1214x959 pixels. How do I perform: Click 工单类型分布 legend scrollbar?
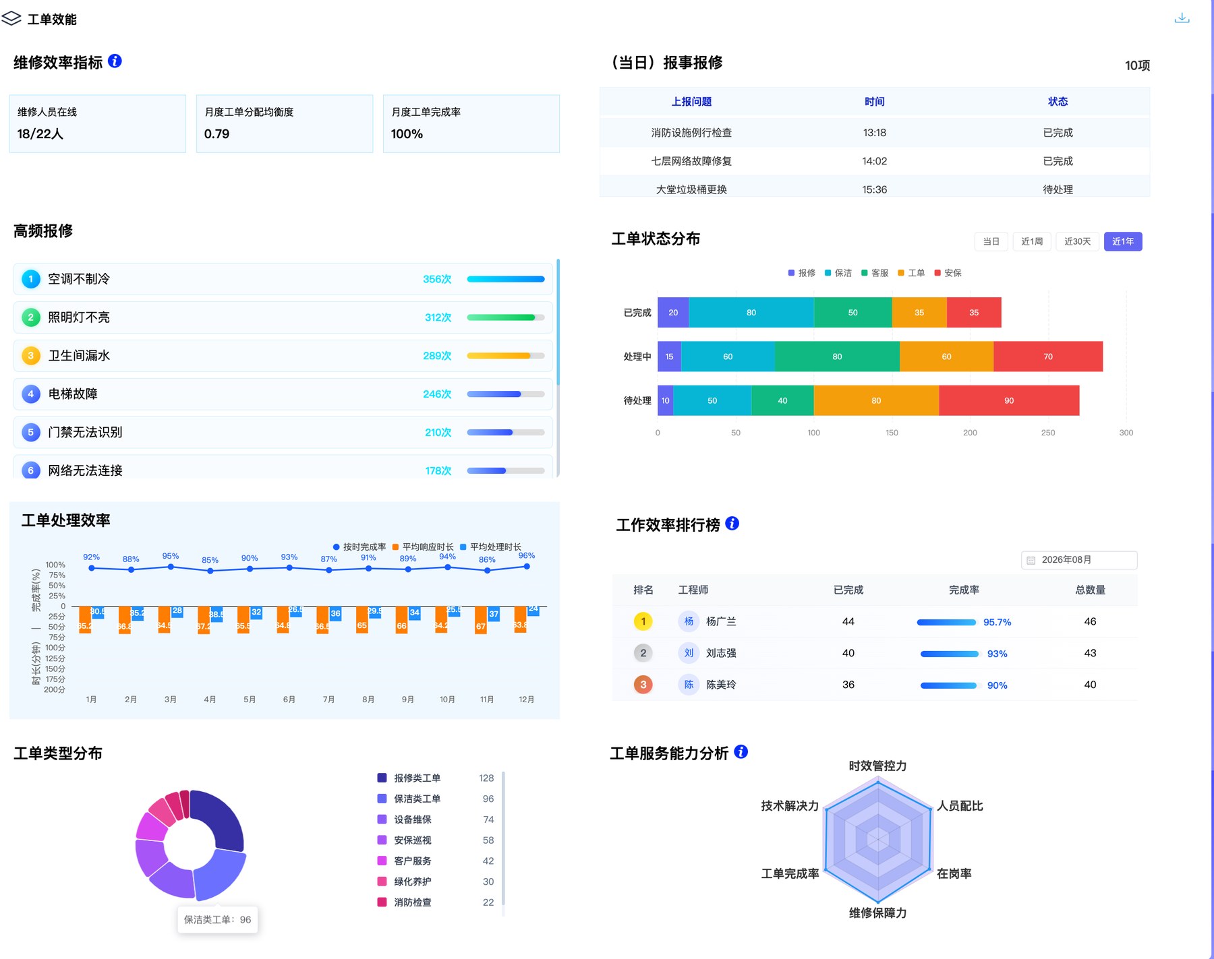[x=503, y=838]
